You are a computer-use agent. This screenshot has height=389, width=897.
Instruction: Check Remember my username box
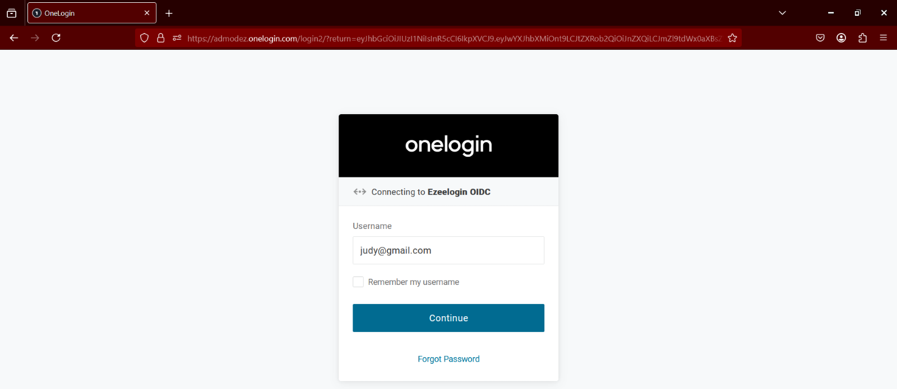[358, 282]
